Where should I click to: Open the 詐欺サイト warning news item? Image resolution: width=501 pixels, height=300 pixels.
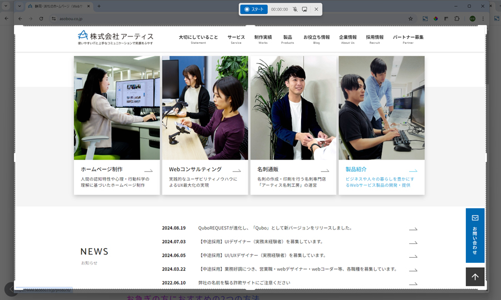(x=244, y=283)
